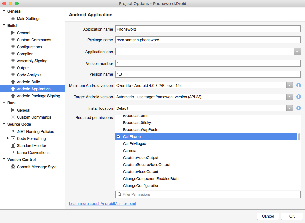Tick ChangeComponentEnabledState checkbox
Image resolution: width=305 pixels, height=223 pixels.
coord(118,178)
